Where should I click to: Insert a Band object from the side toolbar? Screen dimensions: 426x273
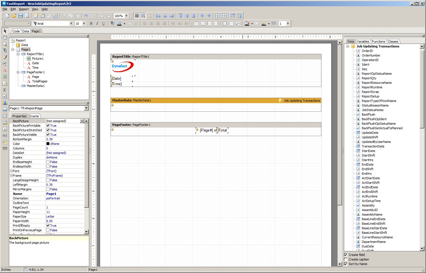coord(5,64)
